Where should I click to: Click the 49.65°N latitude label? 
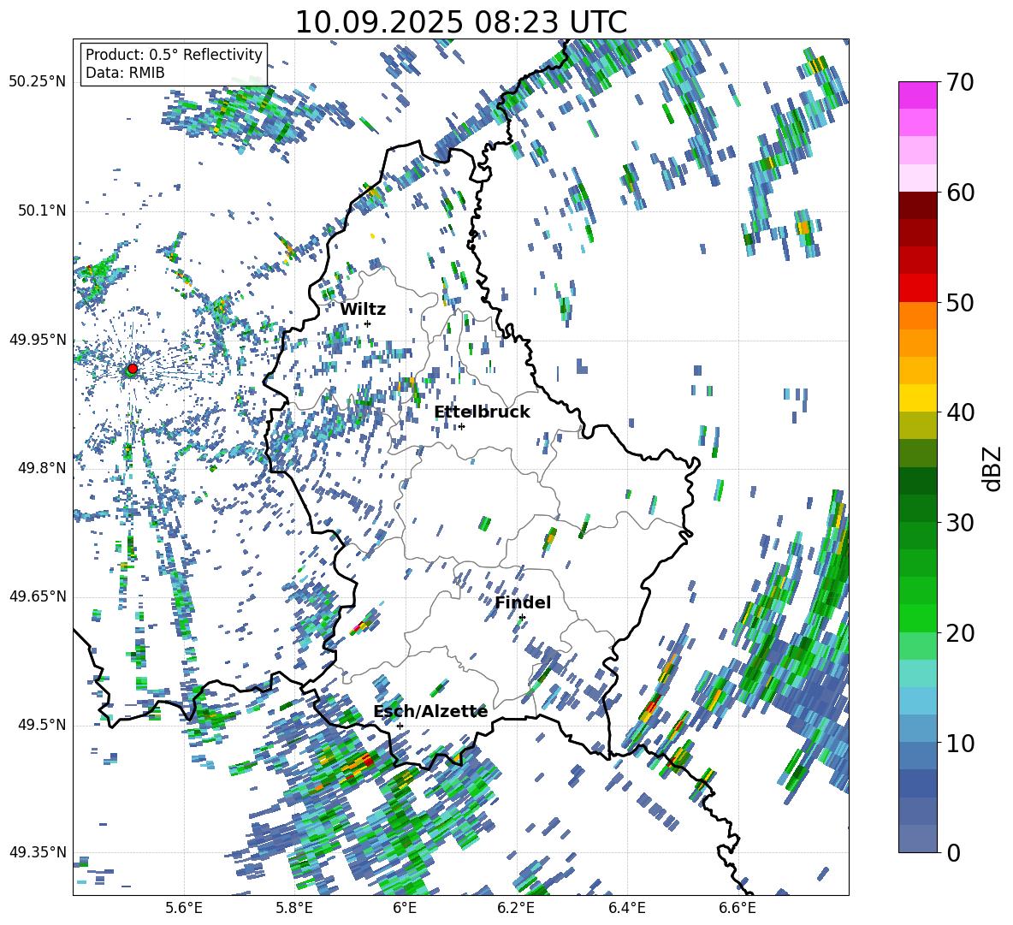(x=38, y=596)
